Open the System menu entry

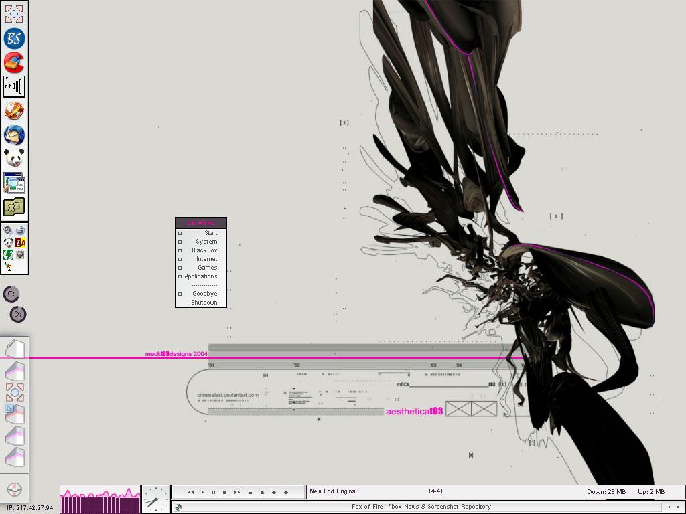(x=201, y=242)
